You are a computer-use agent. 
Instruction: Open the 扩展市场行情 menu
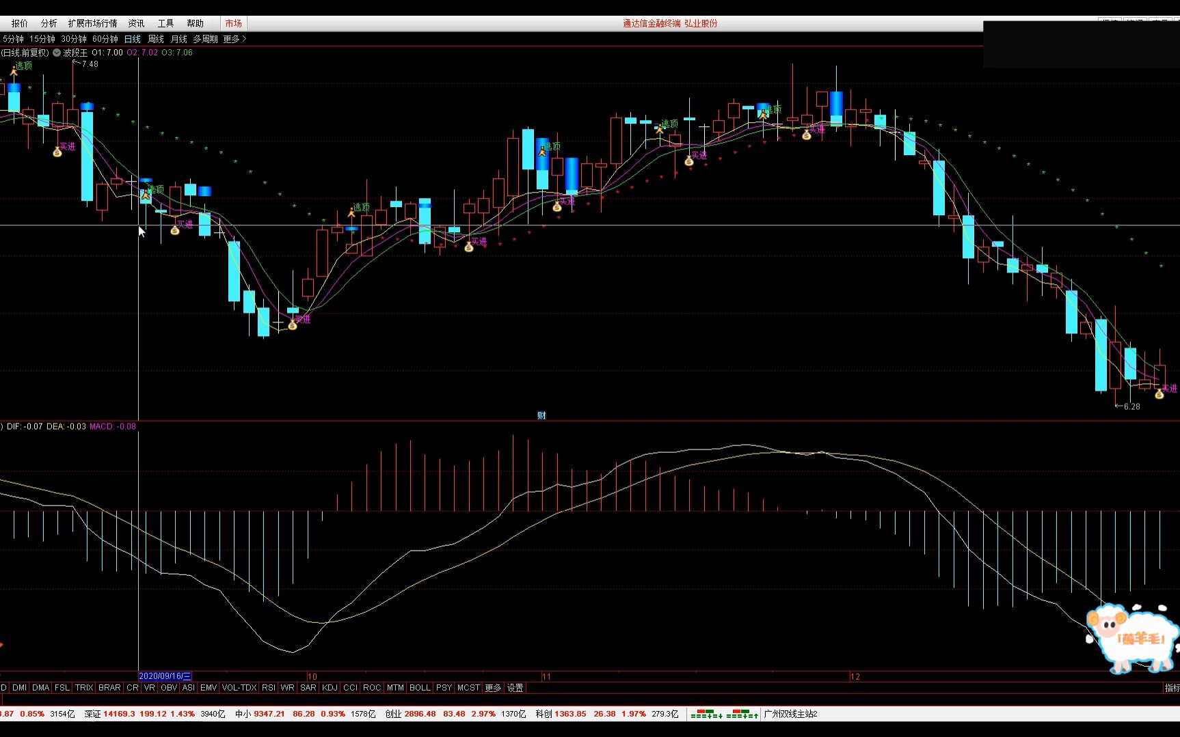pyautogui.click(x=92, y=23)
